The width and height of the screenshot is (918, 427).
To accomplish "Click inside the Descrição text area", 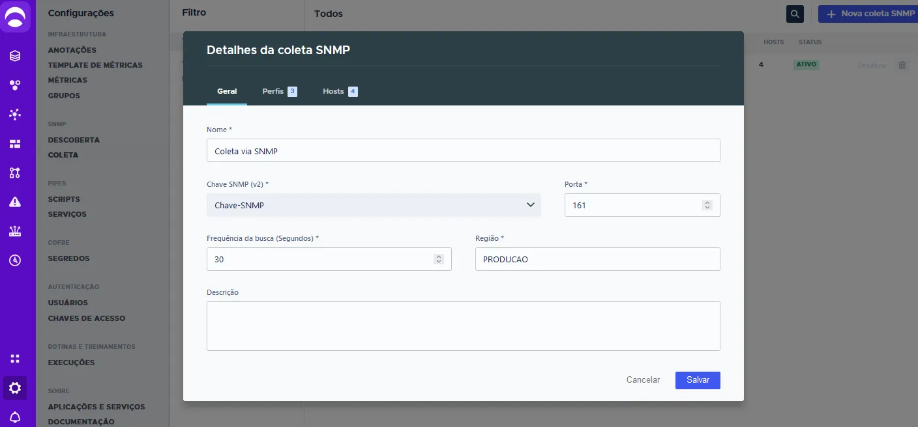I will pyautogui.click(x=464, y=326).
